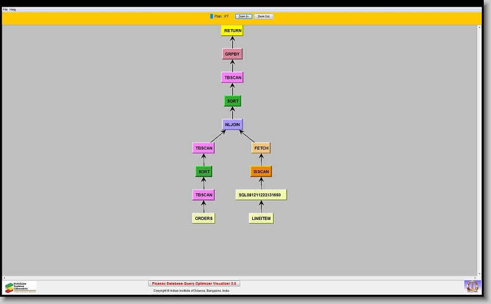Click the TBSCAN node below GRPBY

point(232,78)
